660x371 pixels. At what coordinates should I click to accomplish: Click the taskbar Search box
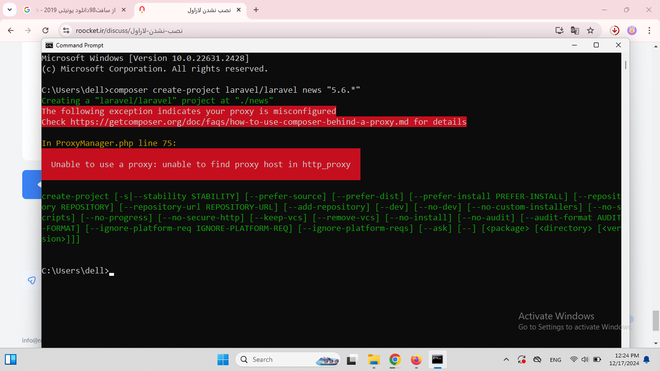[288, 359]
